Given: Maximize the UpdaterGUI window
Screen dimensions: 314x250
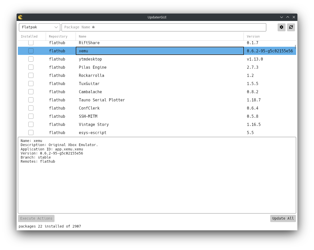Looking at the screenshot, I should tap(288, 17).
